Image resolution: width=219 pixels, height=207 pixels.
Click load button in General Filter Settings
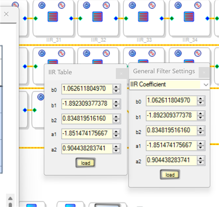(x=170, y=175)
